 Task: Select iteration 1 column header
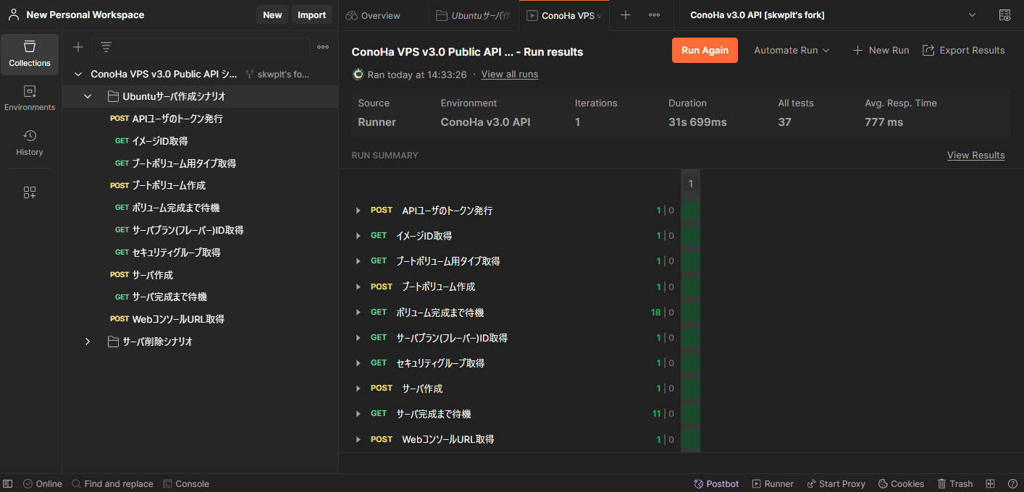[x=691, y=184]
